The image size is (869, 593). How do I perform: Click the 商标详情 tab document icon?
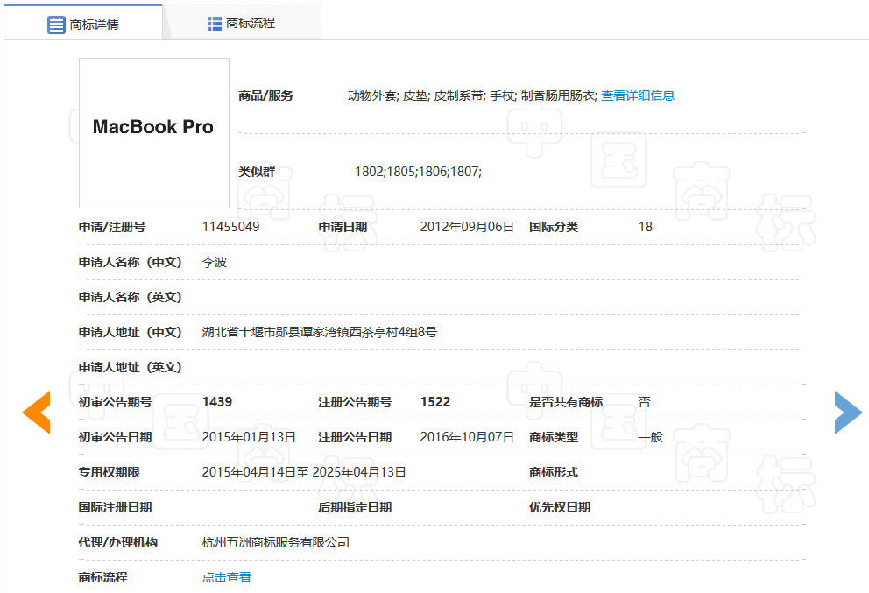(56, 25)
